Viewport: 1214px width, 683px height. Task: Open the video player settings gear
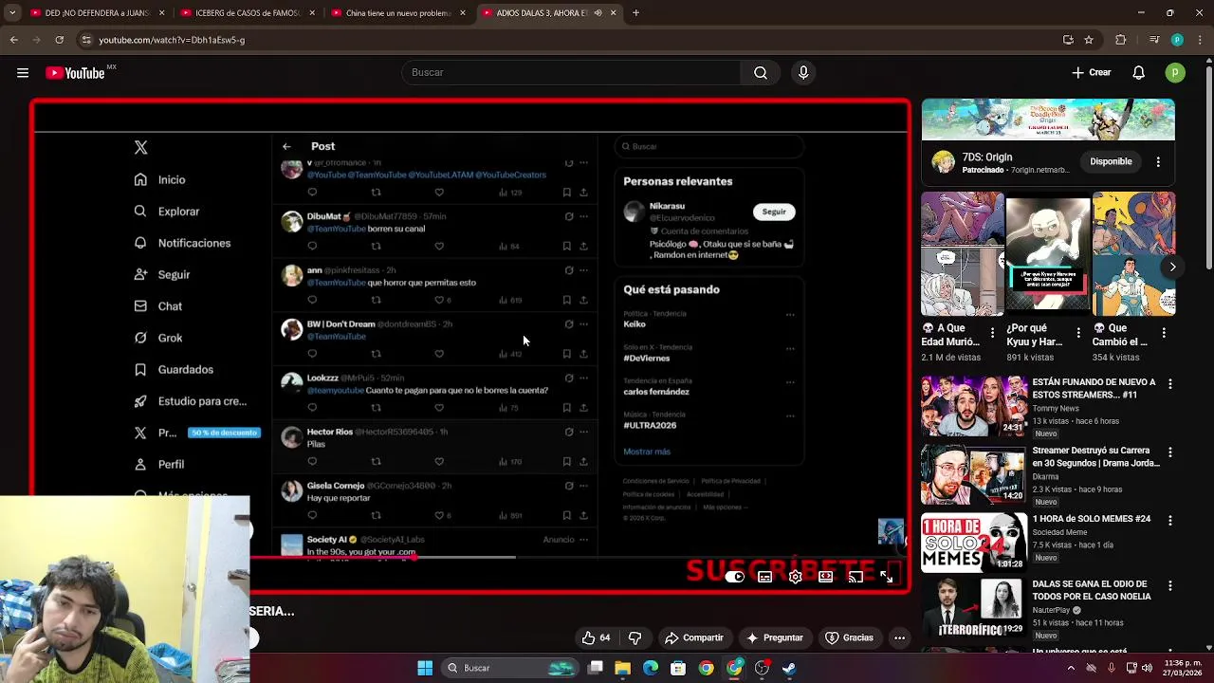pos(796,577)
